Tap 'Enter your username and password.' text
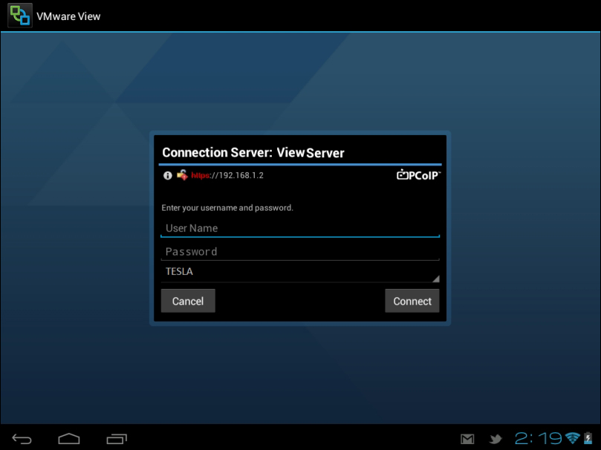 coord(227,208)
